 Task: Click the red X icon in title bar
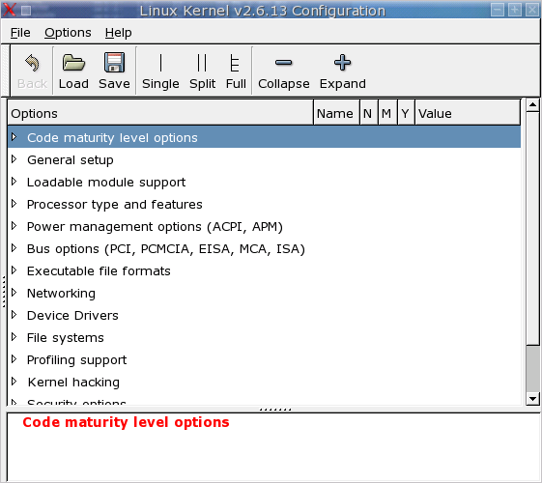[9, 10]
